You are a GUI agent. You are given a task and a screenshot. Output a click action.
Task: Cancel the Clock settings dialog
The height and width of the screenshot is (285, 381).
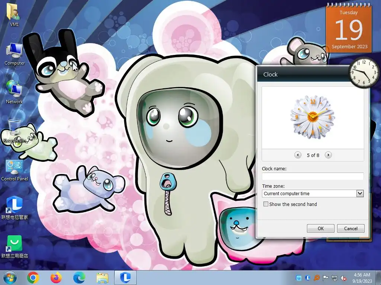click(350, 228)
